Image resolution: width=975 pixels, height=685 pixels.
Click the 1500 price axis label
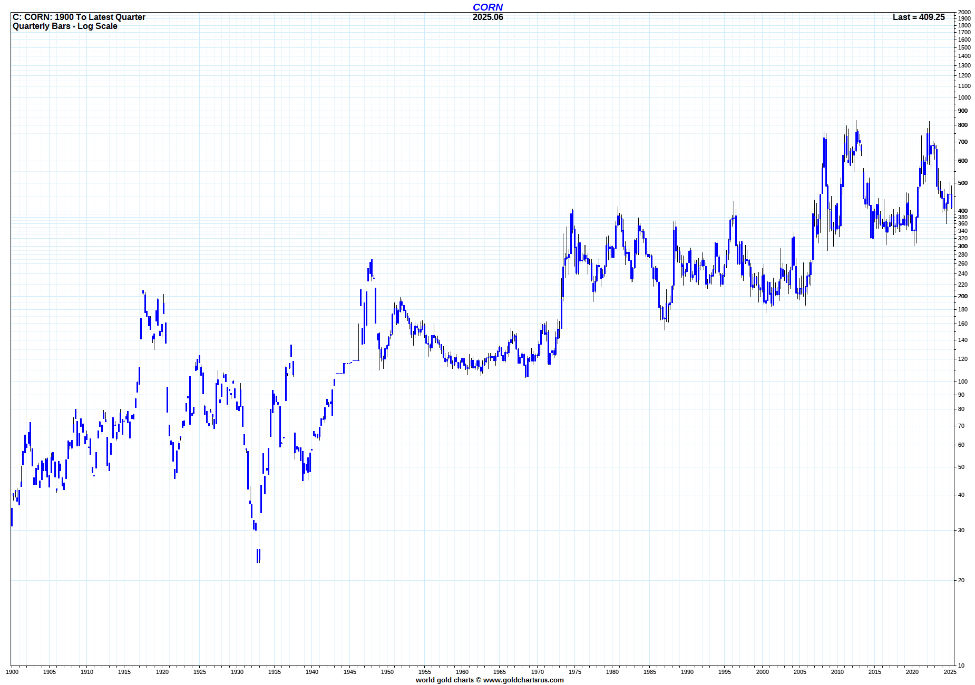[964, 47]
